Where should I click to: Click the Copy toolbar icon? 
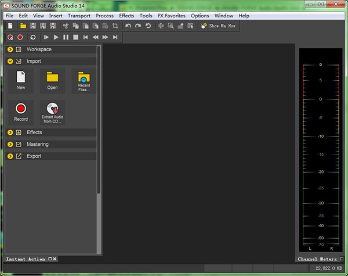click(x=75, y=26)
